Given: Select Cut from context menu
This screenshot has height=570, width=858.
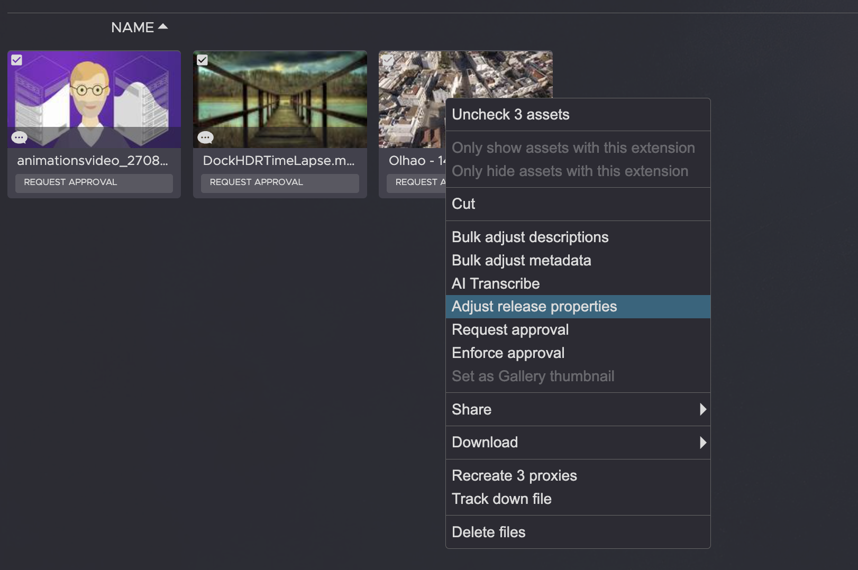Looking at the screenshot, I should point(463,204).
